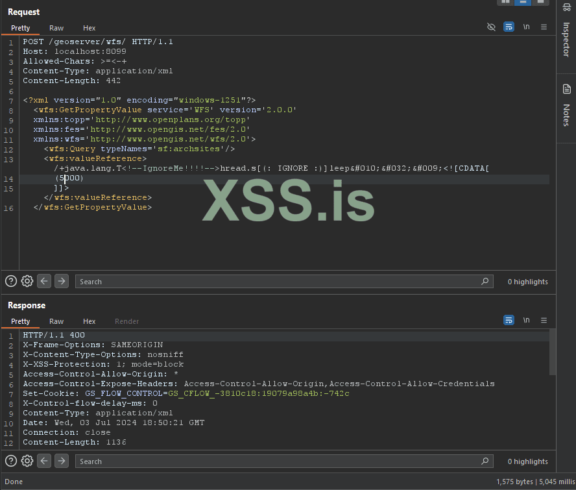Toggle show newlines \n in Request
The image size is (576, 490).
point(527,27)
